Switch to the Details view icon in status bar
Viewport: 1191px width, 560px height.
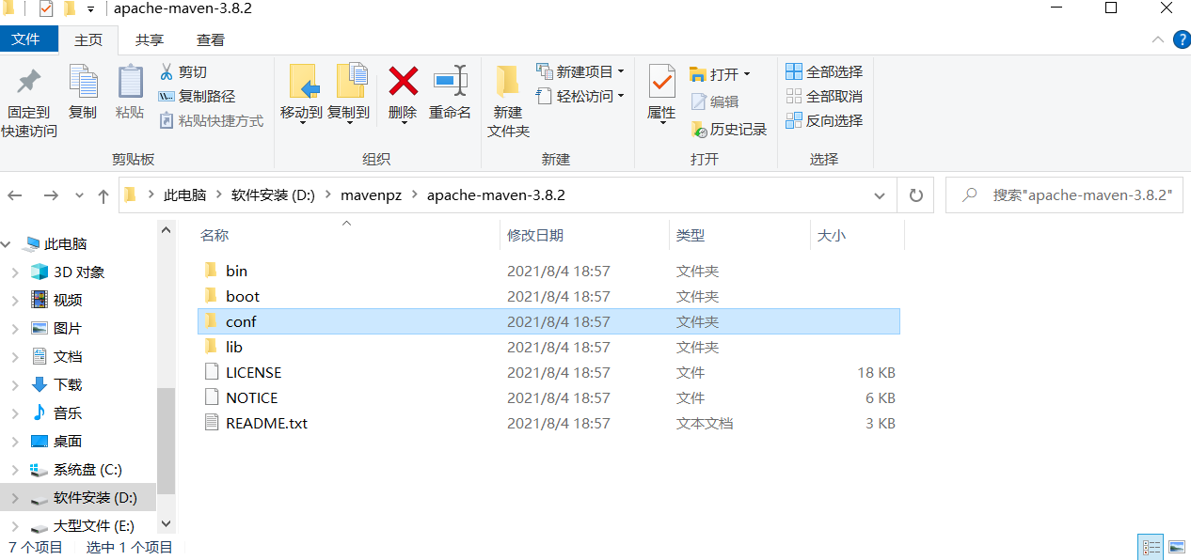[1151, 546]
